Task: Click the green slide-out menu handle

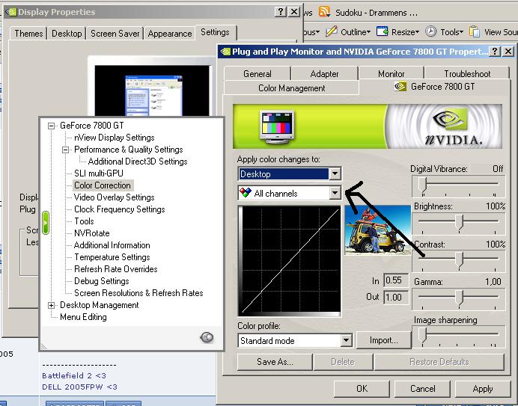Action: pyautogui.click(x=46, y=223)
